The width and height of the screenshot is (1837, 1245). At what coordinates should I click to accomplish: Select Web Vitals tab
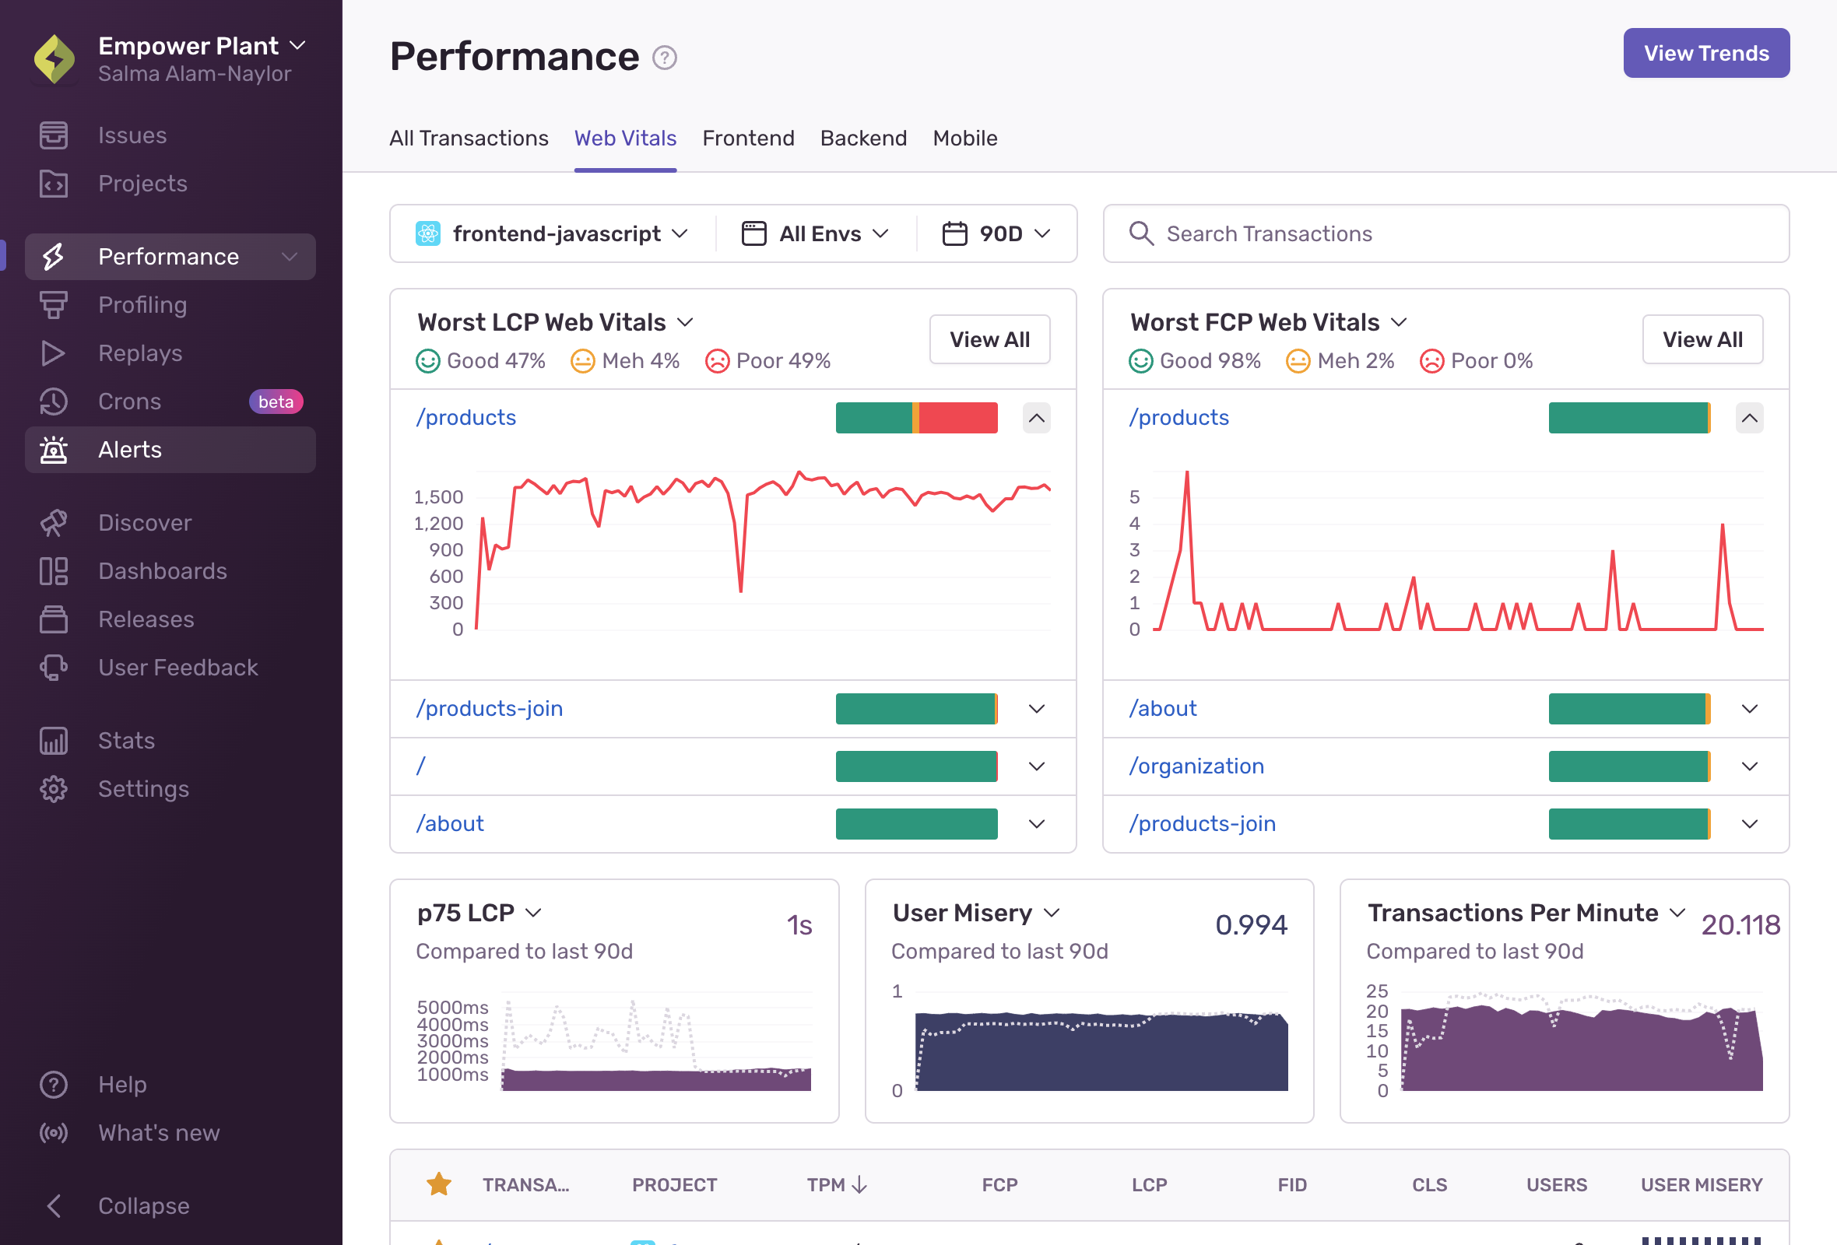pyautogui.click(x=625, y=139)
